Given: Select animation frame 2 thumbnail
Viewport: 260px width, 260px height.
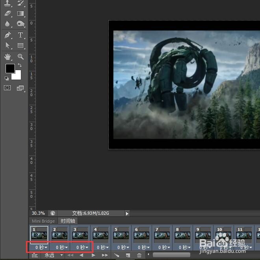Looking at the screenshot, I should [x=60, y=235].
